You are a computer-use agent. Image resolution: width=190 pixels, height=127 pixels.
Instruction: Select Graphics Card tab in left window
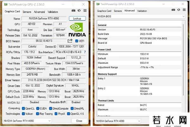[x=12, y=11]
